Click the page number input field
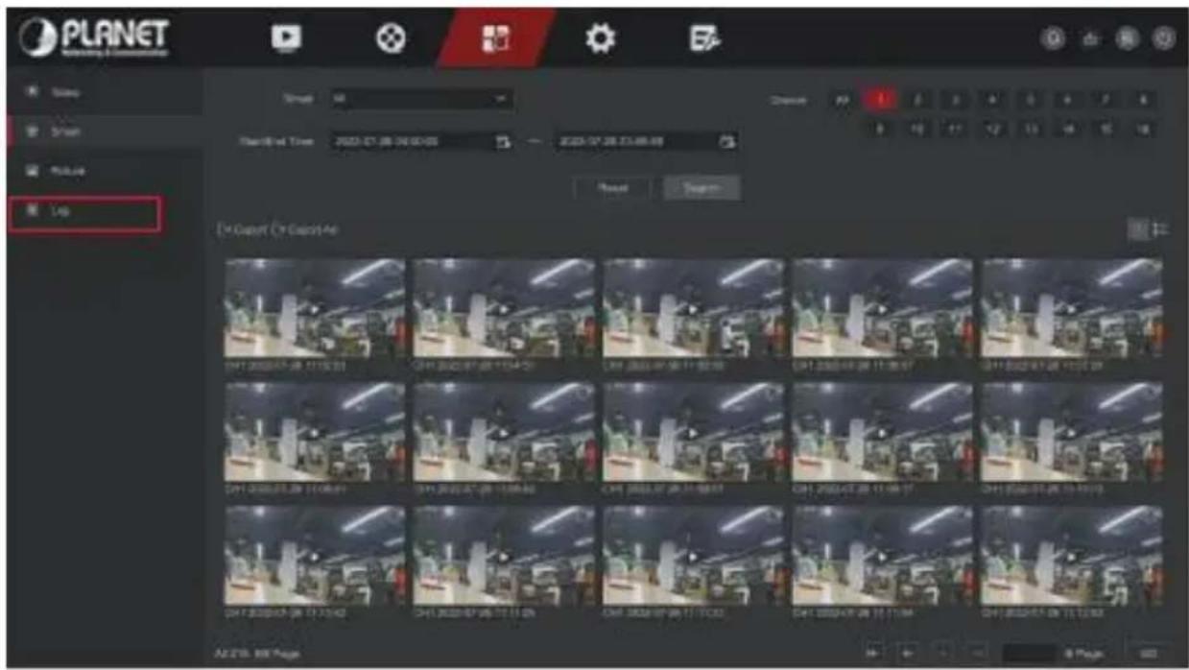Viewport: 1189px width, 670px height. click(x=1031, y=653)
